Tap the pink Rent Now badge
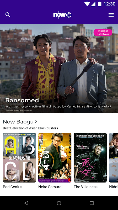The image size is (118, 210). [103, 33]
